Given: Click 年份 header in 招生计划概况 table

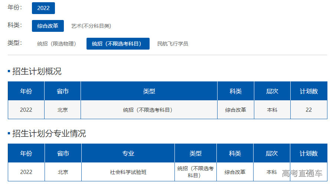Looking at the screenshot, I should click(x=26, y=91).
